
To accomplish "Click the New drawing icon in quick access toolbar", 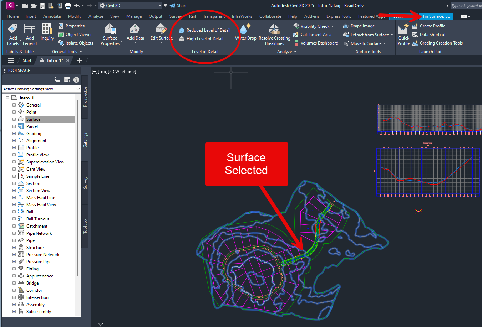I will click(x=25, y=6).
